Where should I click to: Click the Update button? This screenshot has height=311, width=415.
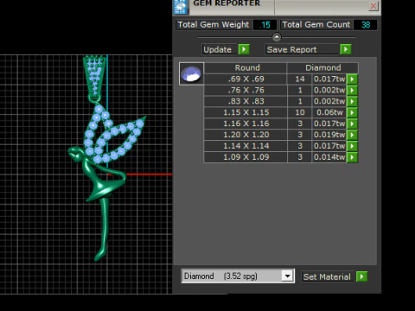pyautogui.click(x=220, y=49)
